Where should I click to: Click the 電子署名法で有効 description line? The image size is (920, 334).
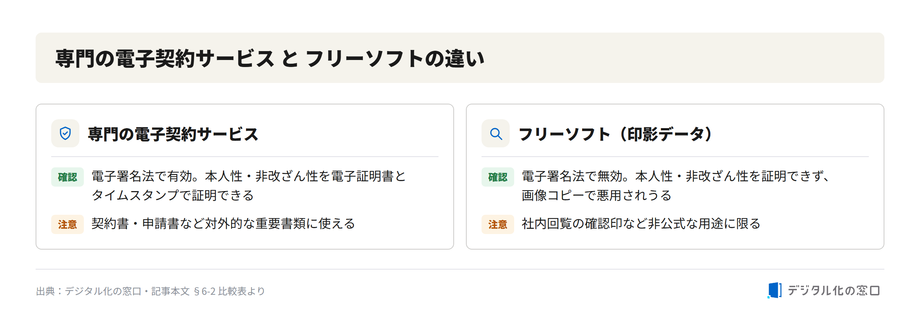tap(249, 176)
